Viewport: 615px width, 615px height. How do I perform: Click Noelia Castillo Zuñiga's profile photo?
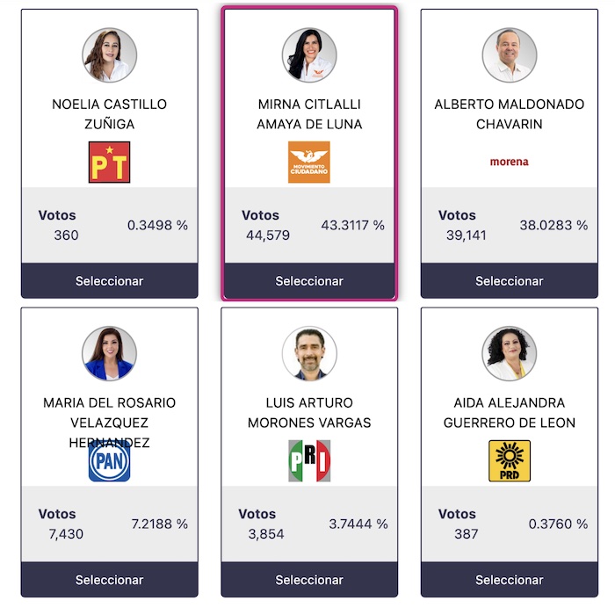pyautogui.click(x=109, y=54)
